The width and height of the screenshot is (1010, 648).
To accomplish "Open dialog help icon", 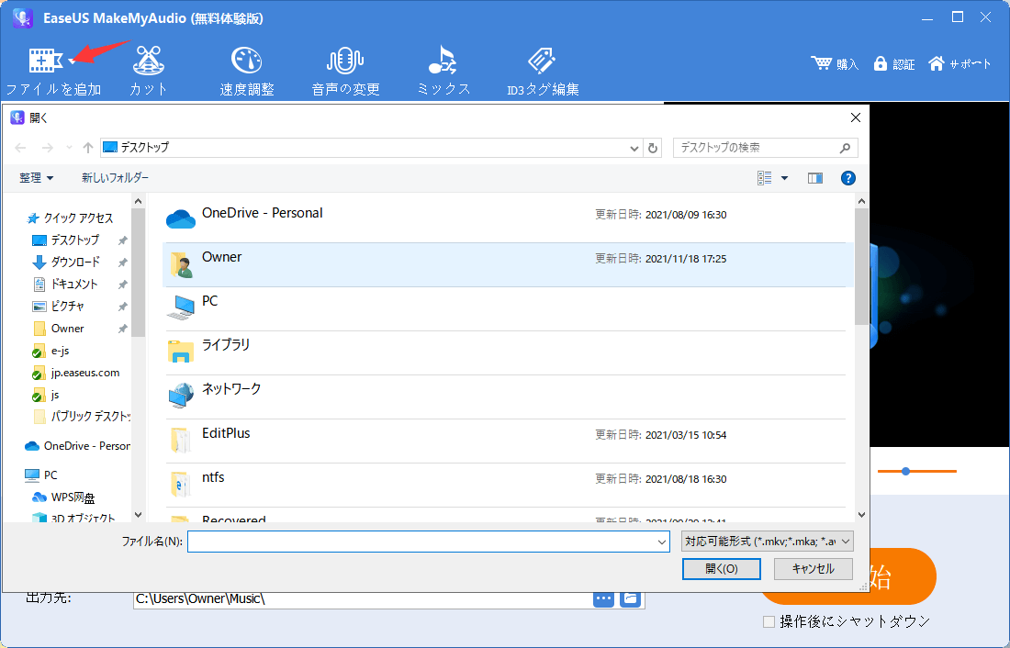I will [848, 178].
